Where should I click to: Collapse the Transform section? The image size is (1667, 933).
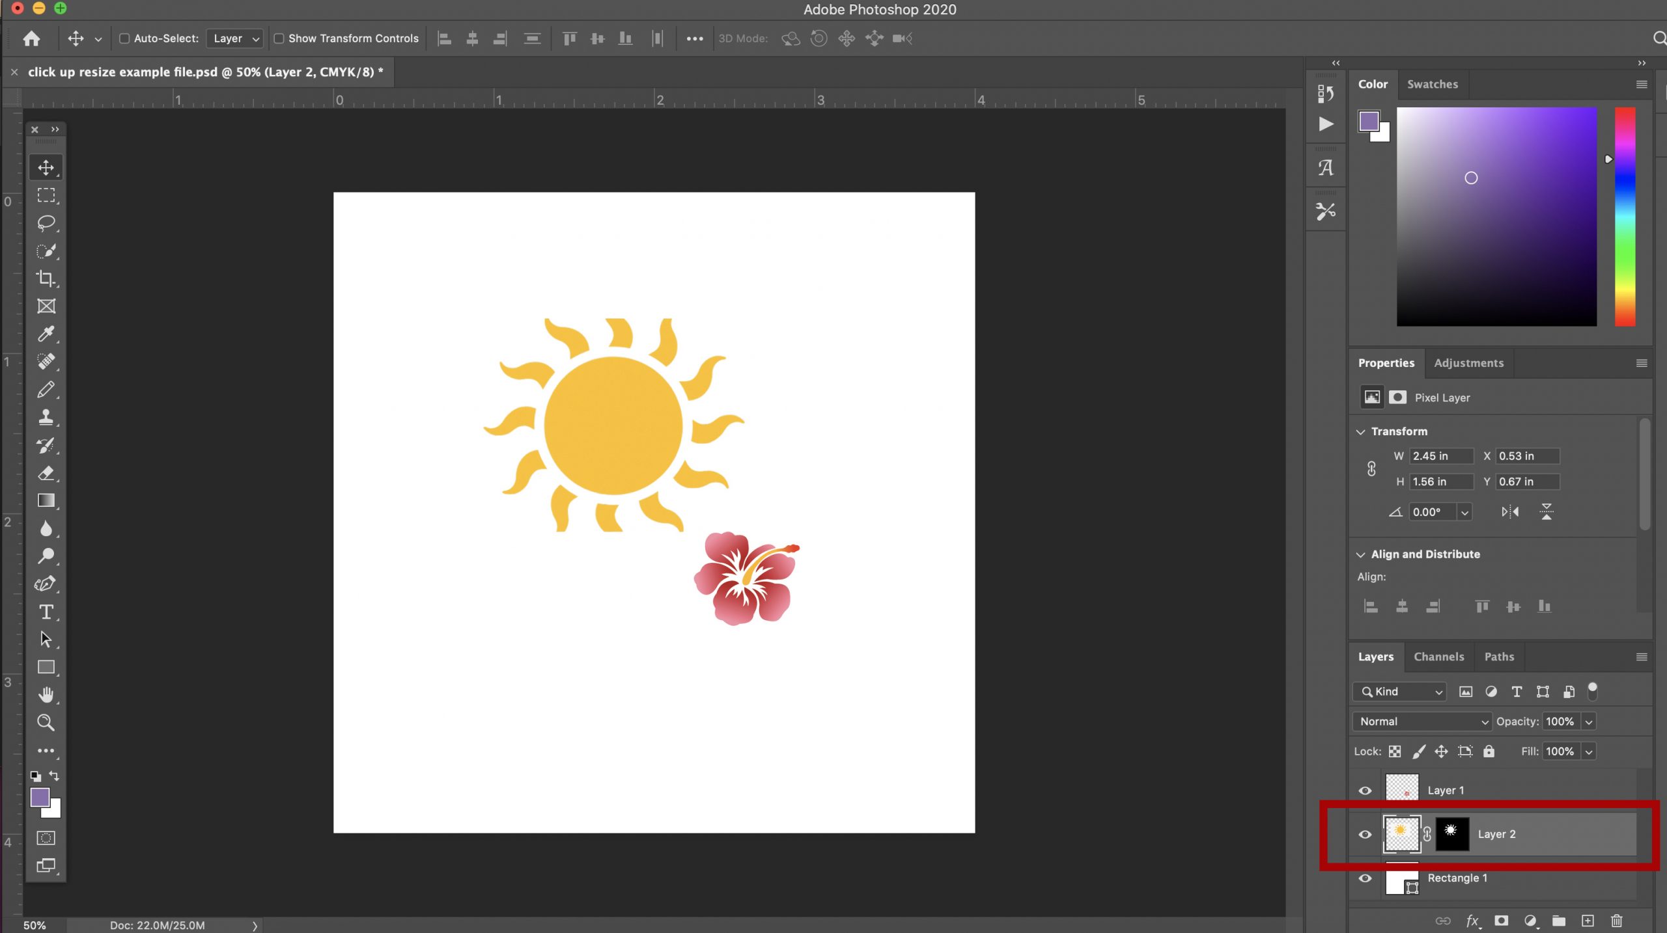pos(1360,431)
